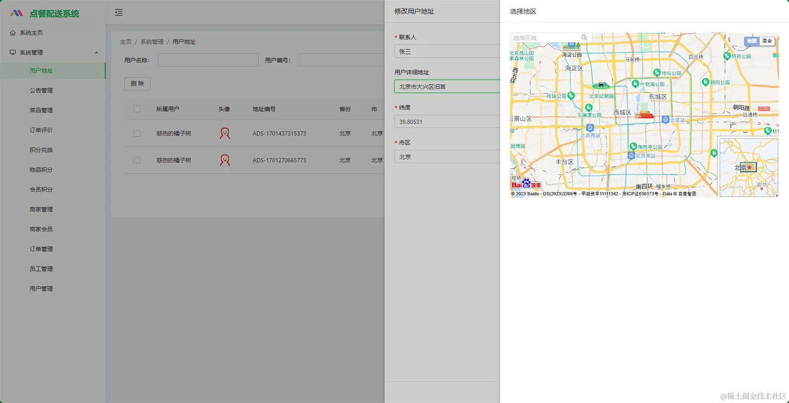Viewport: 789px width, 403px height.
Task: Click the 纬度 field showing 39.80531
Action: pyautogui.click(x=447, y=122)
